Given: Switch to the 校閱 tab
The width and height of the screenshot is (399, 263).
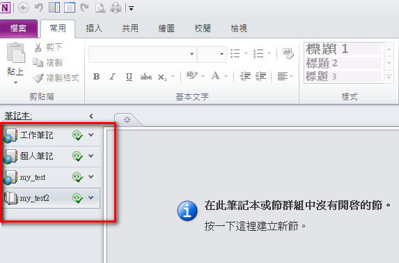Looking at the screenshot, I should click(203, 29).
